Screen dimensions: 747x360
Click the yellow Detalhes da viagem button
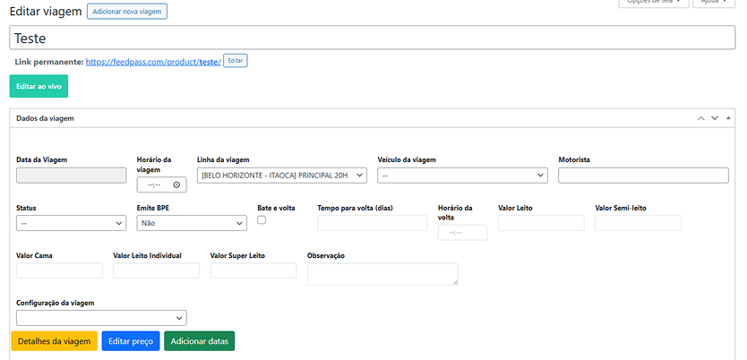54,341
